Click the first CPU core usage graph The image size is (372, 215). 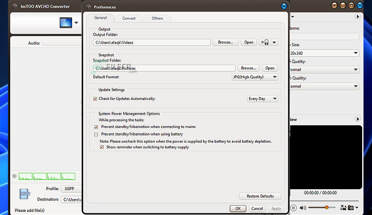click(x=25, y=176)
